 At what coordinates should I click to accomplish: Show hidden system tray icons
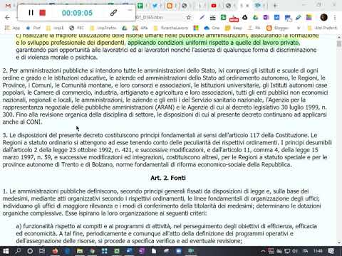(263, 251)
